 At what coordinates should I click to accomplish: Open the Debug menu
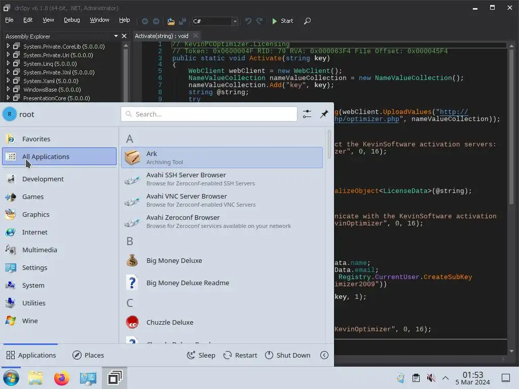[72, 20]
